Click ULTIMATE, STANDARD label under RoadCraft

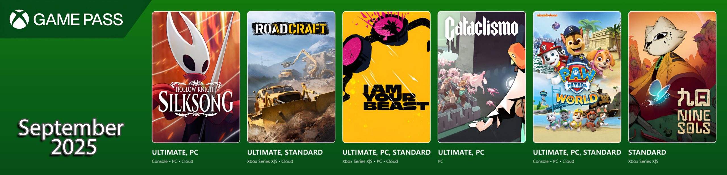285,152
